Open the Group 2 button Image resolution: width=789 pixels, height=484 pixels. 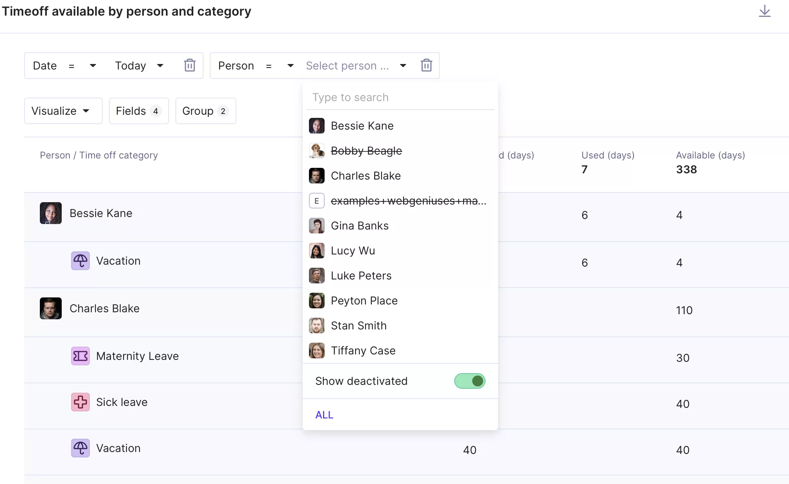coord(205,111)
